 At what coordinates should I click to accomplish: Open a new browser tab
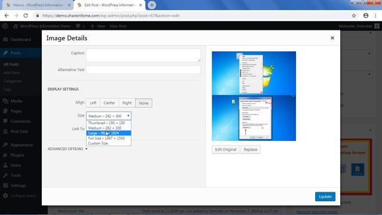pos(152,5)
